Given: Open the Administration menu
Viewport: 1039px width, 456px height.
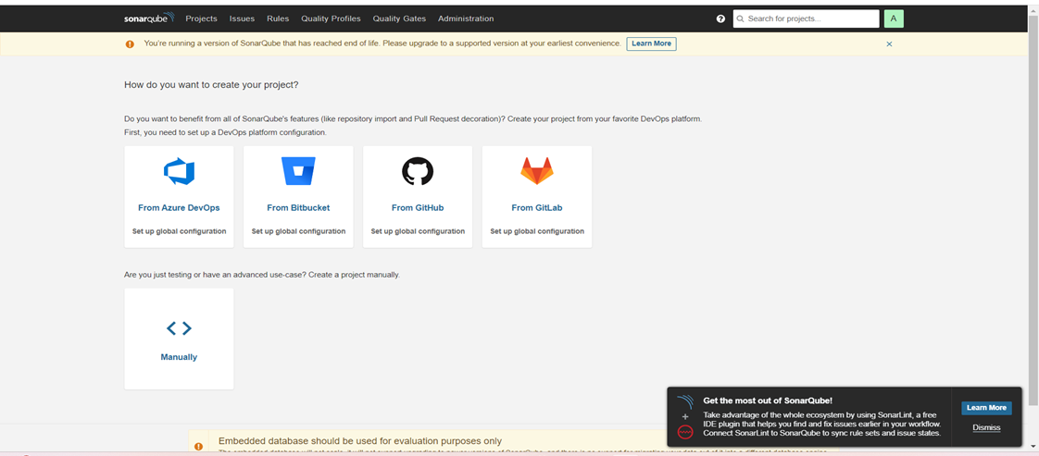Looking at the screenshot, I should click(466, 18).
